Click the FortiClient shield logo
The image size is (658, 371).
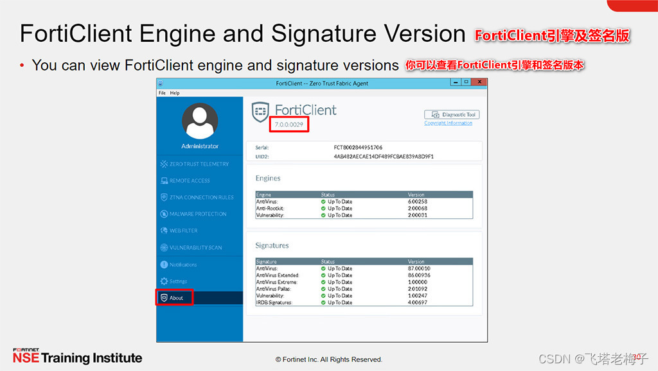pos(260,112)
